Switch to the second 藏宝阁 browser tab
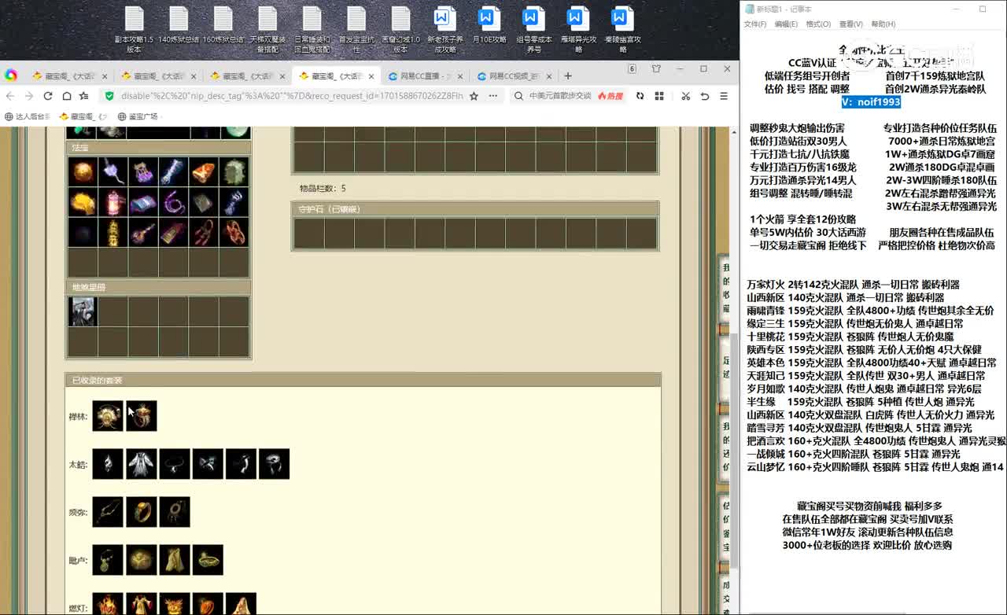Viewport: 1007px width, 615px height. point(157,76)
